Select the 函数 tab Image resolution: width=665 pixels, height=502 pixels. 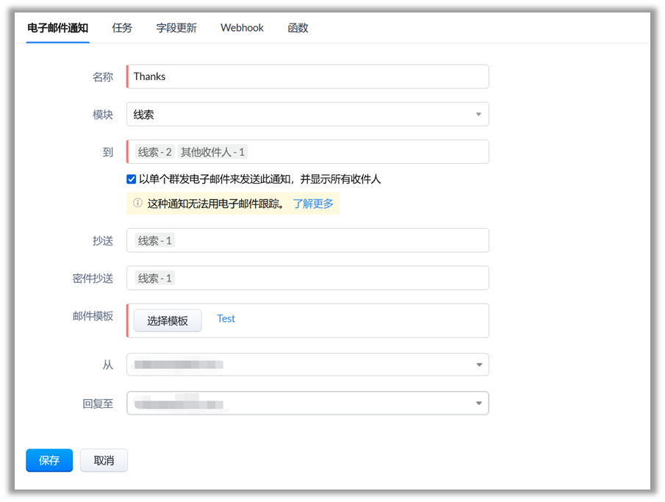pyautogui.click(x=298, y=28)
